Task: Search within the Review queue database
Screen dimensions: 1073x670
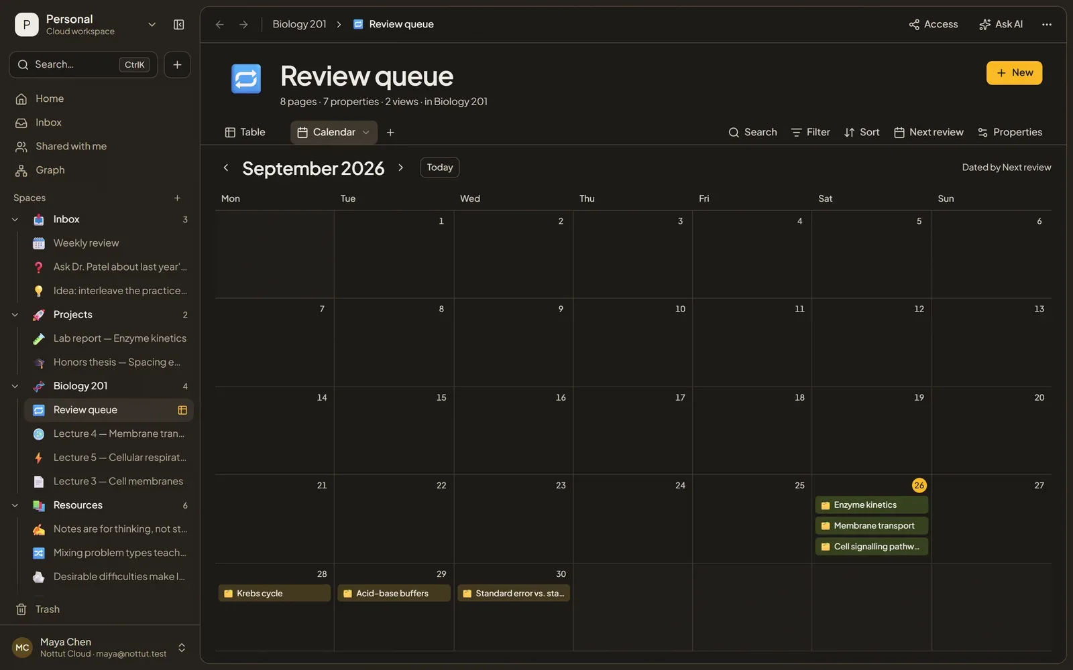Action: (x=752, y=132)
